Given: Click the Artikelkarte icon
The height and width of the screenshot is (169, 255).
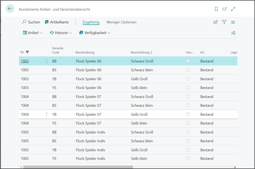Looking at the screenshot, I should pos(47,22).
